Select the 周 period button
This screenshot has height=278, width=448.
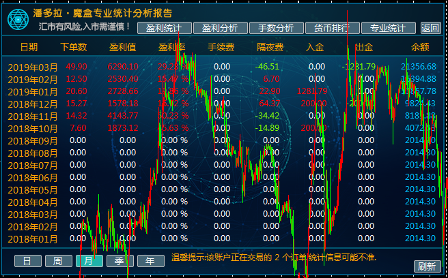coord(59,261)
